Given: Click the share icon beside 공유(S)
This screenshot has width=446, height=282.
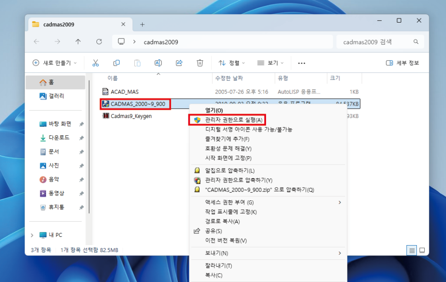Looking at the screenshot, I should (x=197, y=231).
